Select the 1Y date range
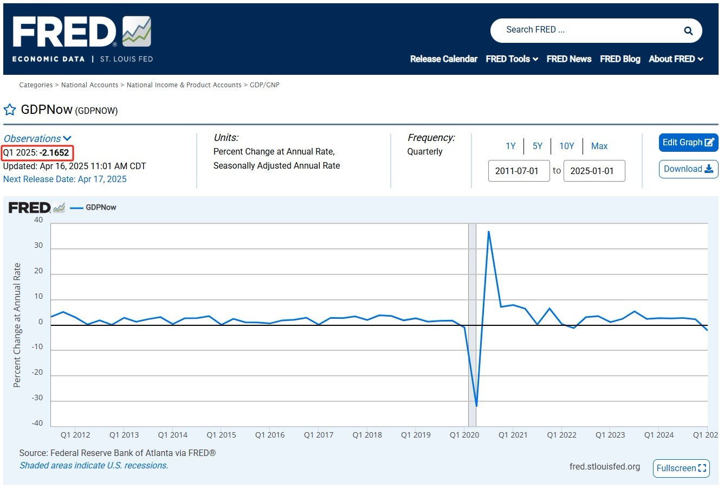The width and height of the screenshot is (724, 488). pos(510,146)
